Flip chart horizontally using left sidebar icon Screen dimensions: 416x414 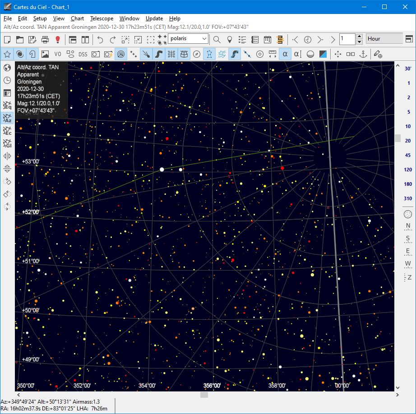tap(7, 156)
